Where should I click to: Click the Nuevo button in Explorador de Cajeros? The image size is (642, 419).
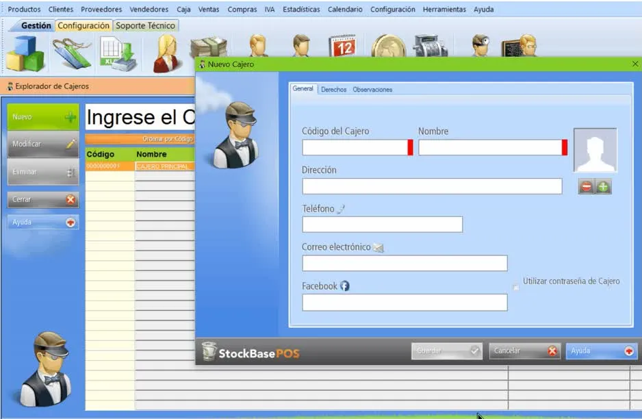(x=43, y=117)
